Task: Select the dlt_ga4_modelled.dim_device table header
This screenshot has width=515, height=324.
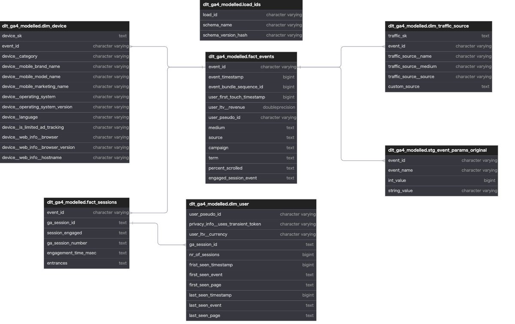Action: 64,26
